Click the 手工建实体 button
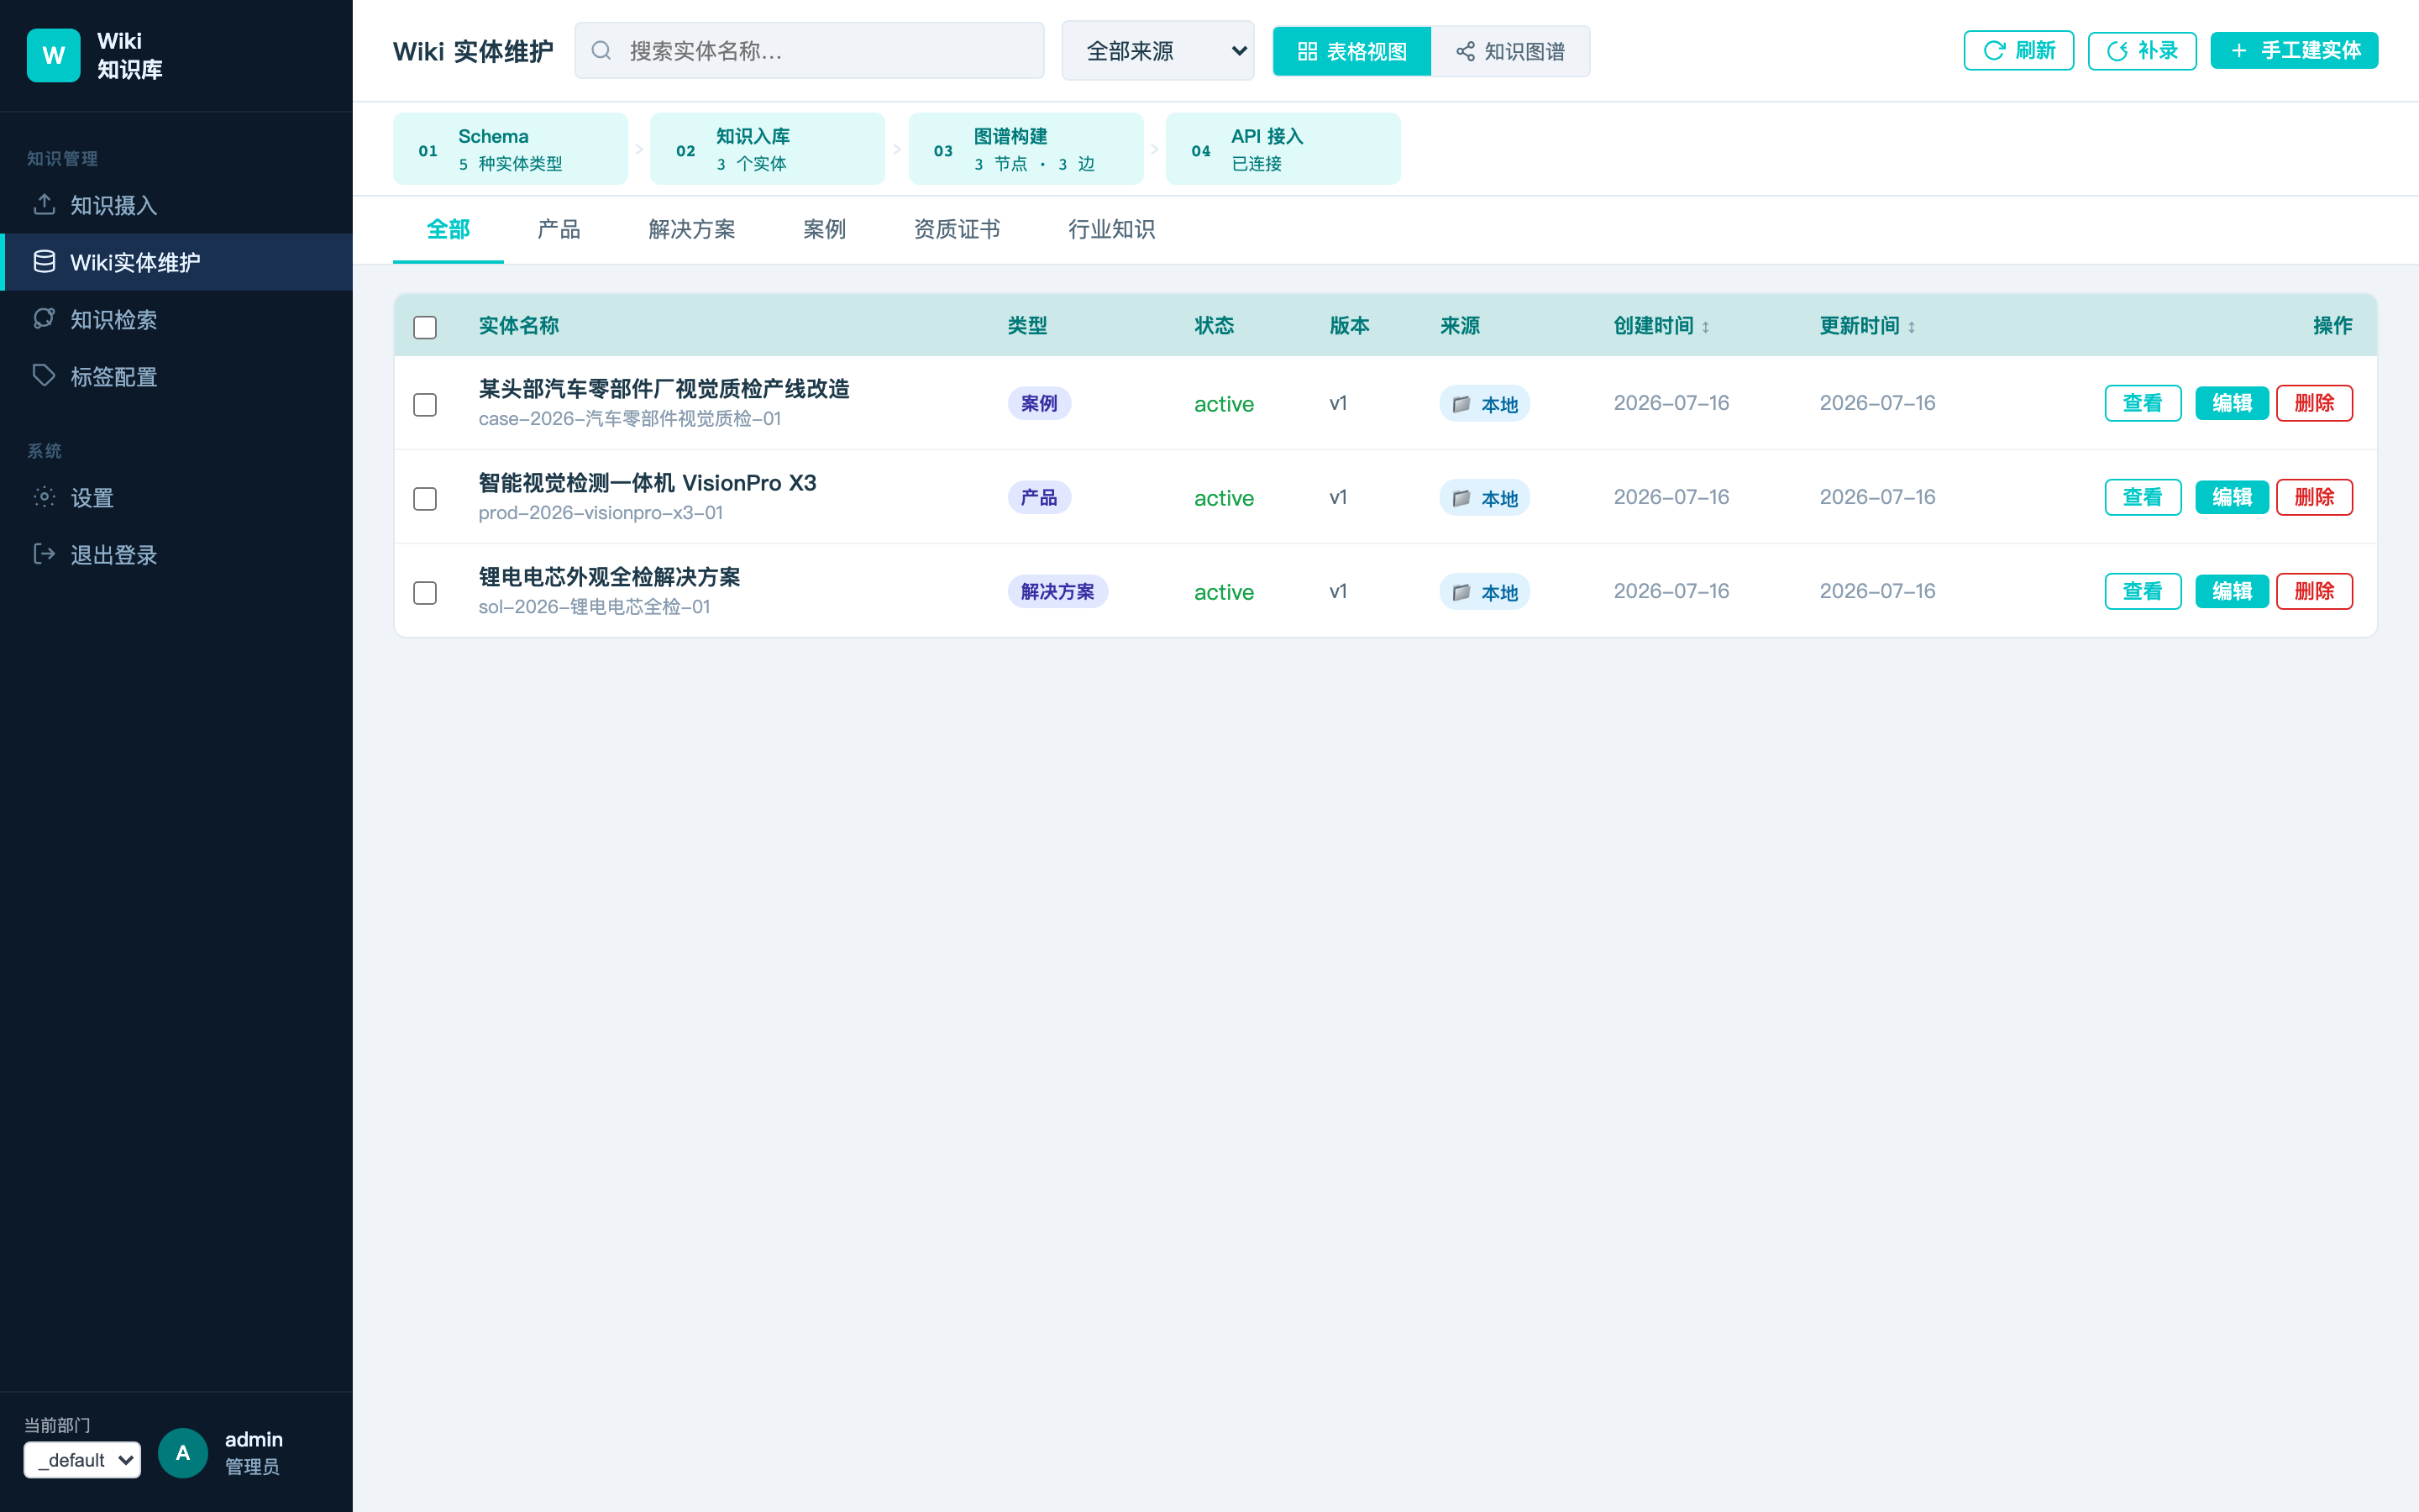This screenshot has height=1512, width=2419. pyautogui.click(x=2294, y=51)
